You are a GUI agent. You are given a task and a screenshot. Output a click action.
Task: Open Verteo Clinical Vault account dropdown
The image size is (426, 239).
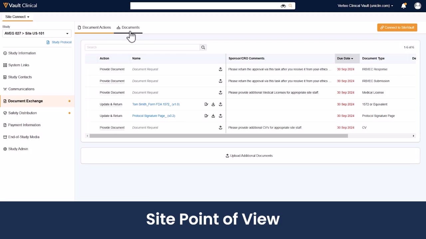coord(365,6)
